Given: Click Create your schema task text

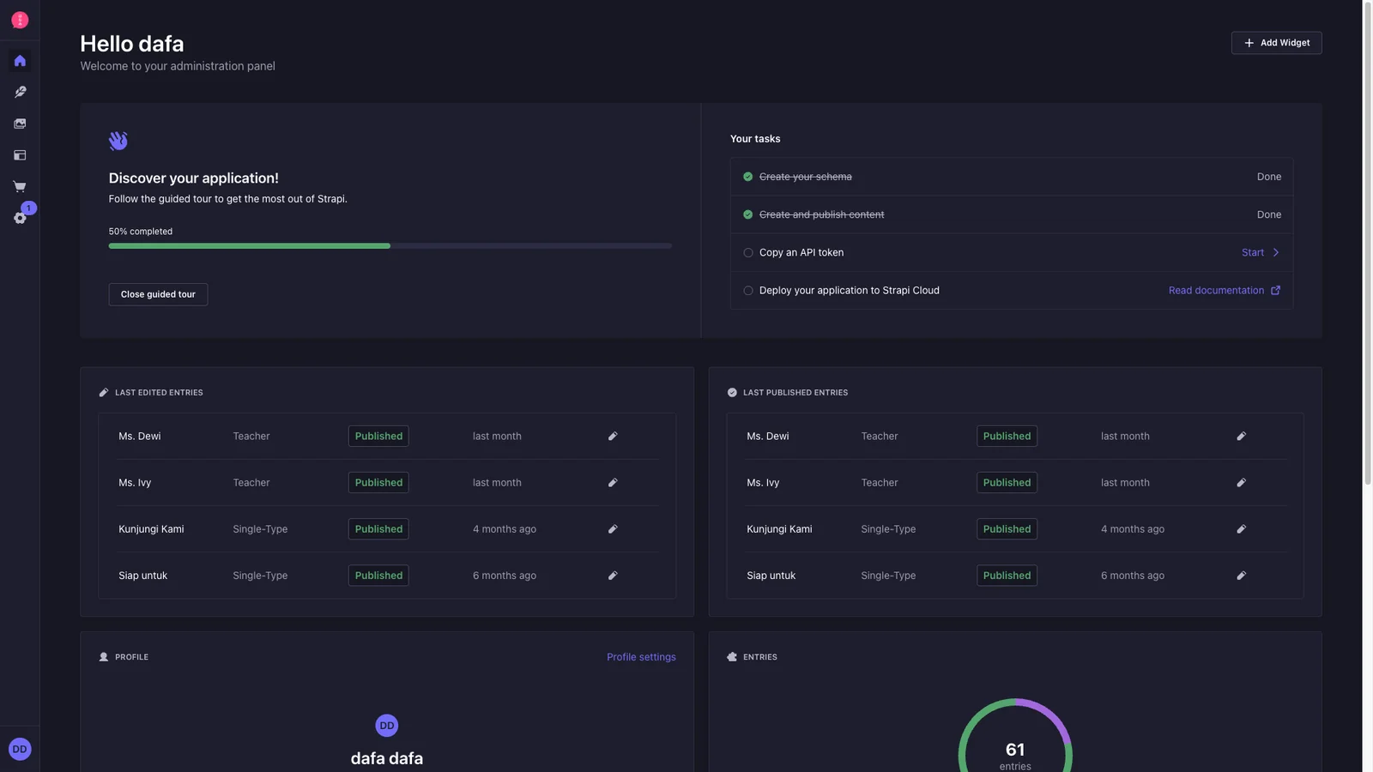Looking at the screenshot, I should 806,177.
